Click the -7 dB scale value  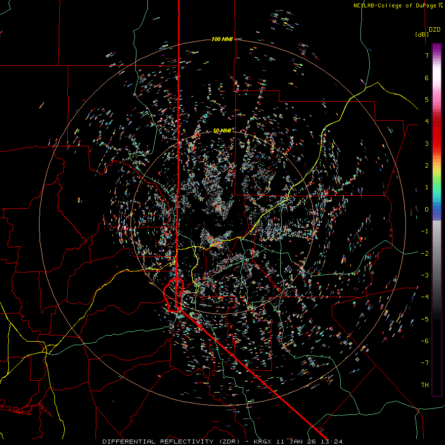[425, 363]
